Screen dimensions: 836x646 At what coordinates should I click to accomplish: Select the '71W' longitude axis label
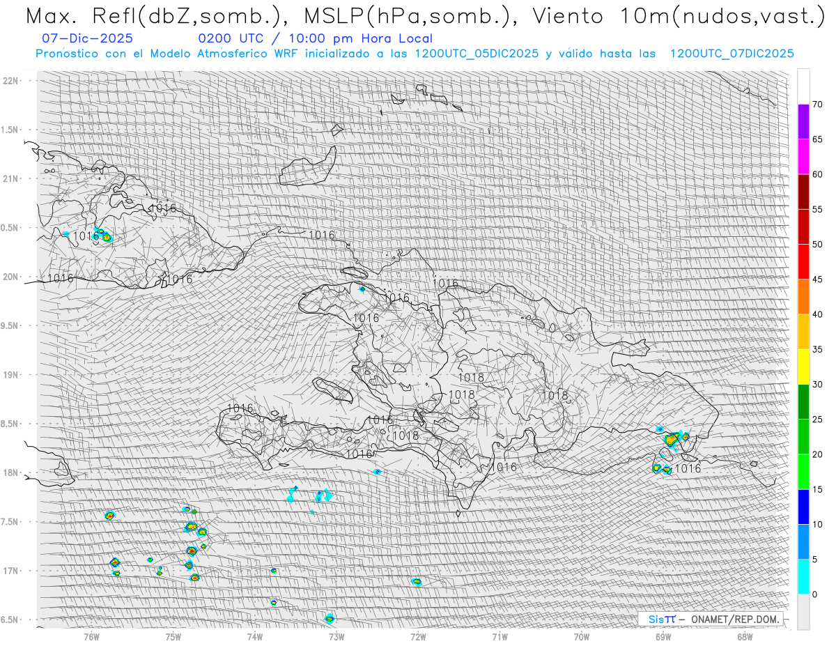(500, 636)
